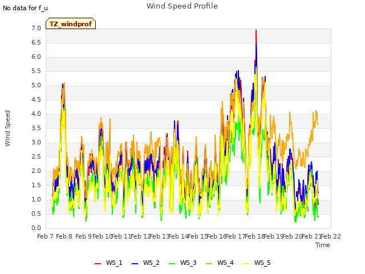Screen dimensions: 365x274
Task: Click the yellow WS_5 legend color marker
Action: click(x=246, y=264)
